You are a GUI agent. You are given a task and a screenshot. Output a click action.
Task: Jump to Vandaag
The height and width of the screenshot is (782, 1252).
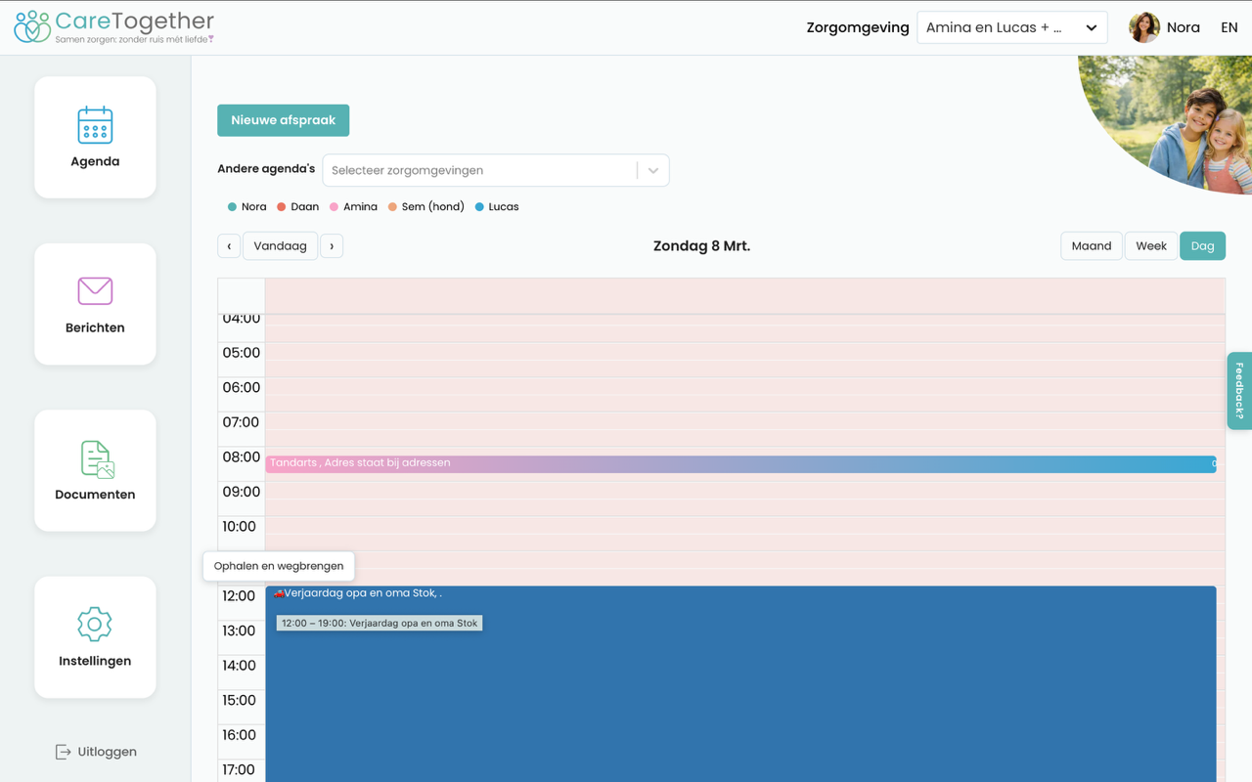[280, 246]
